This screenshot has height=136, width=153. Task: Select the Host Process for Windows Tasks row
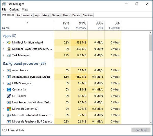click(31, 102)
